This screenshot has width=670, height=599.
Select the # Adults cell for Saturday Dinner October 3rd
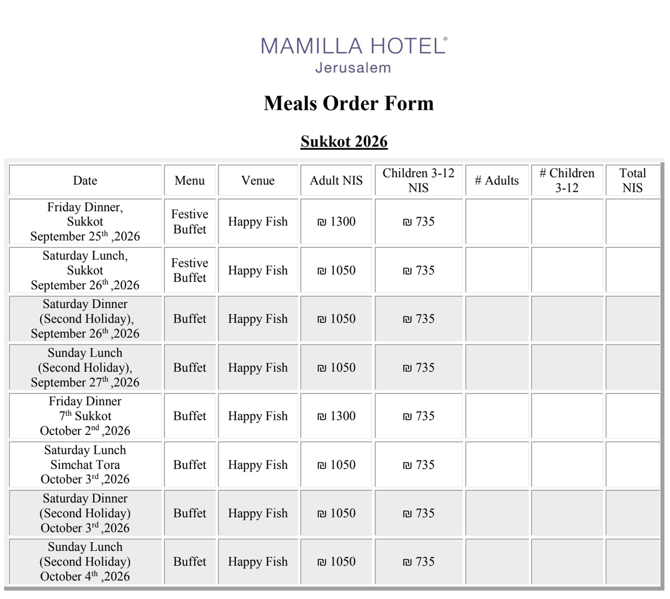497,513
